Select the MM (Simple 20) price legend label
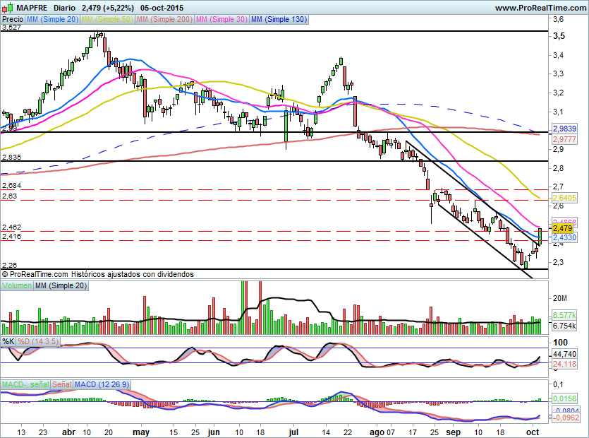 click(x=52, y=19)
